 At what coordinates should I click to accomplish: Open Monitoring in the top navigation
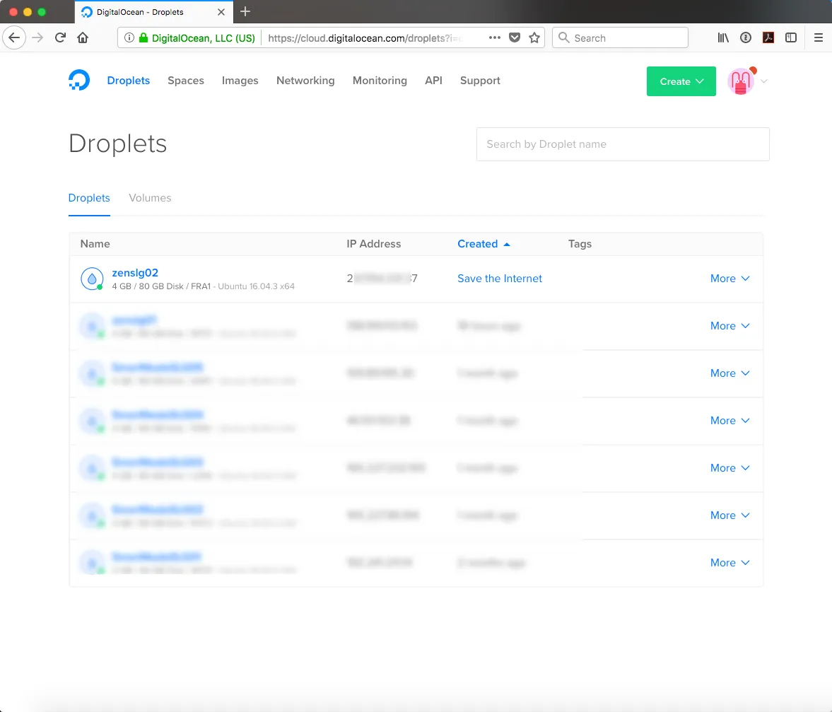380,81
